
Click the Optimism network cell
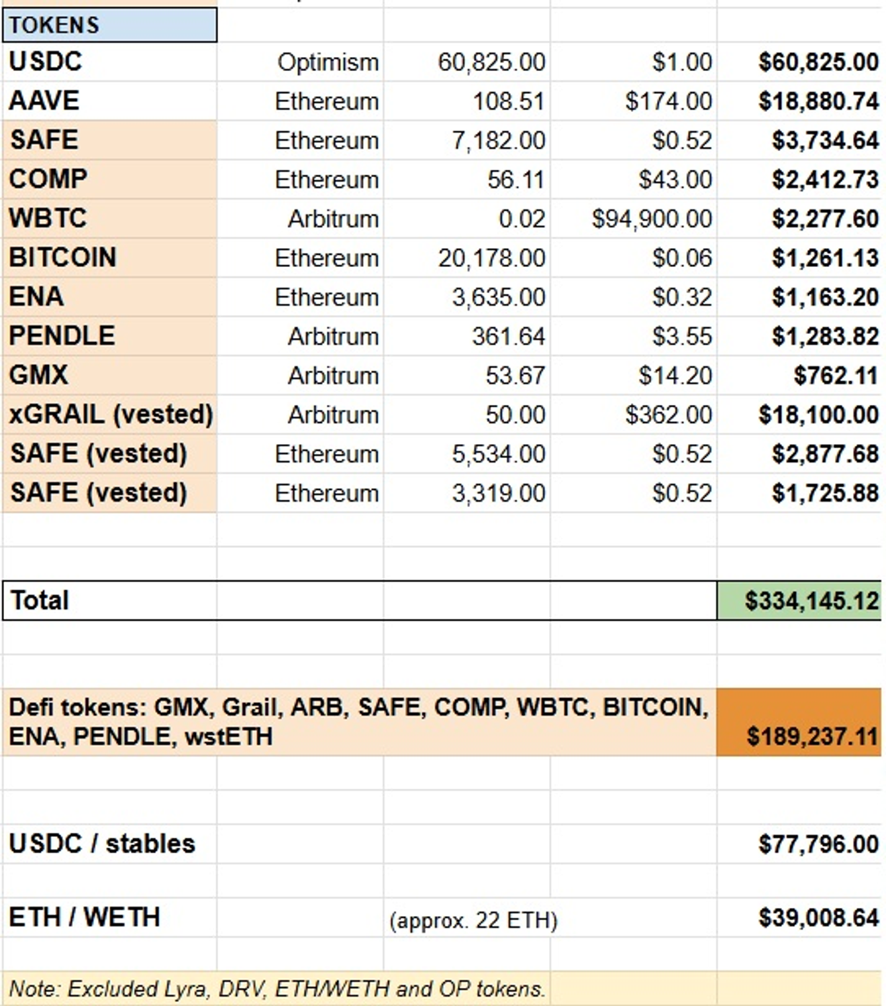click(328, 62)
